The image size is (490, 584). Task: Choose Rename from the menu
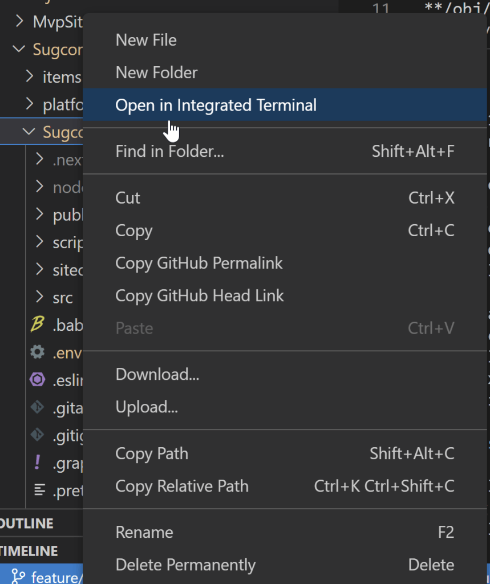144,532
